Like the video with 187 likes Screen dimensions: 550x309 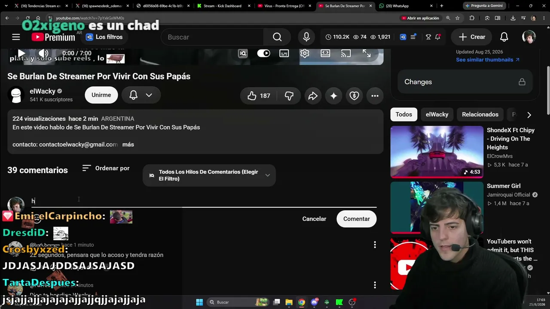pyautogui.click(x=259, y=96)
